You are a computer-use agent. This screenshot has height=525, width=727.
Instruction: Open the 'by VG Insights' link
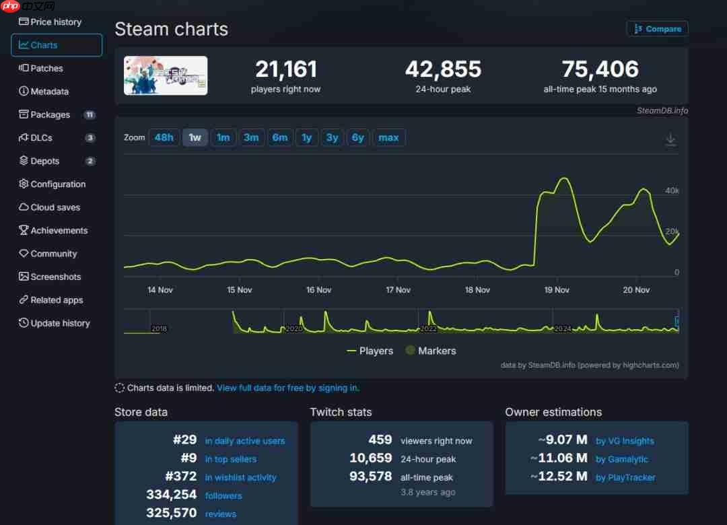[625, 441]
